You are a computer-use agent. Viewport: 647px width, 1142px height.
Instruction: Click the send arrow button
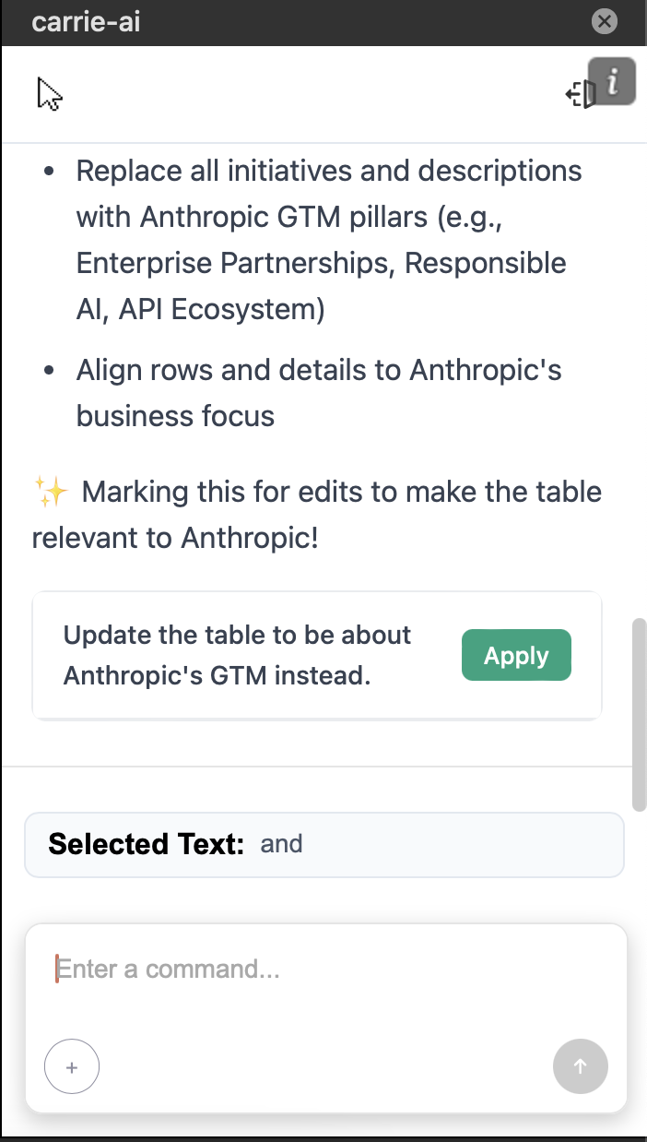point(581,1066)
